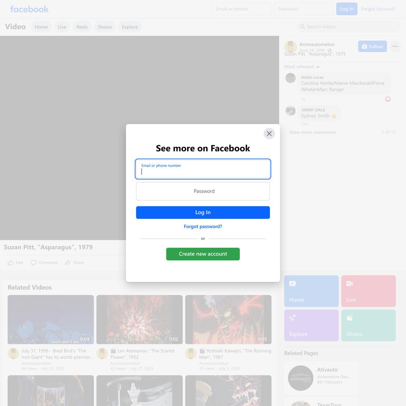Screen dimensions: 406x406
Task: Click the header Email or phone field
Action: pyautogui.click(x=242, y=9)
